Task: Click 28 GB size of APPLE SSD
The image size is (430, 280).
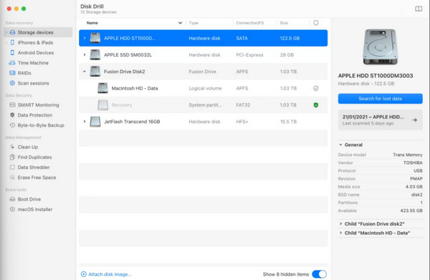Action: click(x=287, y=55)
